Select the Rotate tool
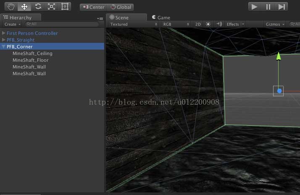 [38, 7]
